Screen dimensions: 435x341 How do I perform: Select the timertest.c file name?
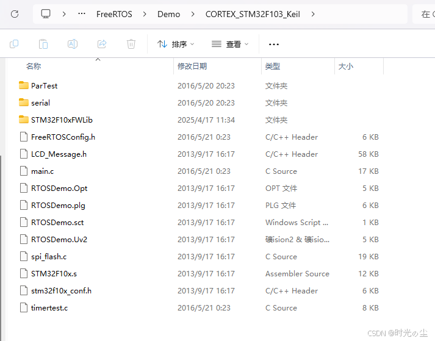tap(49, 308)
